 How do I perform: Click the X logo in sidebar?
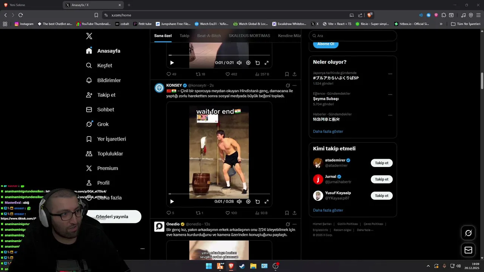(89, 36)
